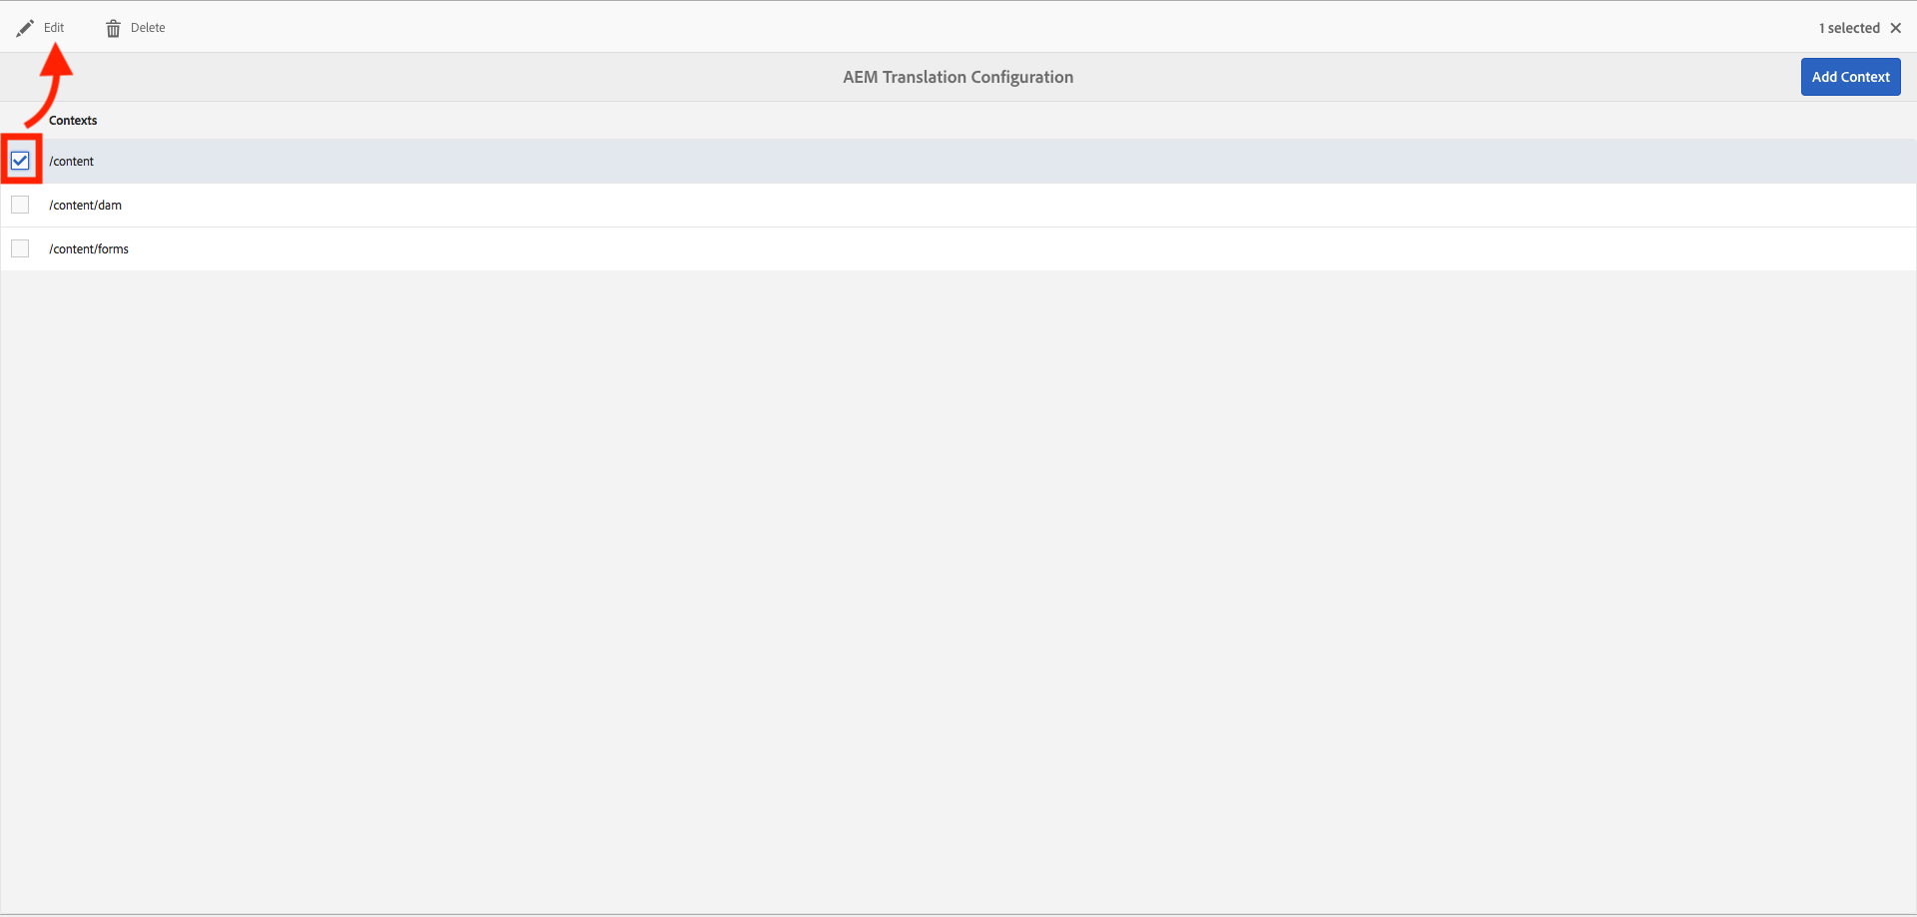Screen dimensions: 1917x917
Task: Check the /content/forms checkbox
Action: click(x=20, y=248)
